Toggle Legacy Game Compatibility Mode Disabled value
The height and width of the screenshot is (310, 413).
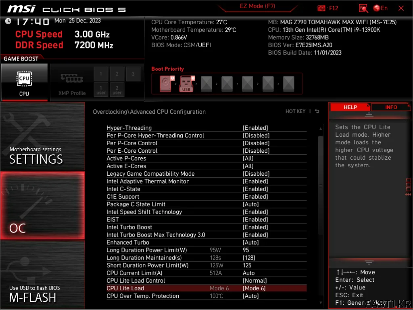point(256,174)
